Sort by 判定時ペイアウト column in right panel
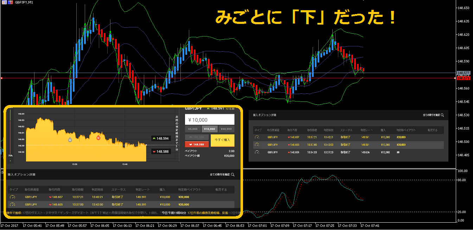Viewport: 473px width, 230px height. click(405, 130)
